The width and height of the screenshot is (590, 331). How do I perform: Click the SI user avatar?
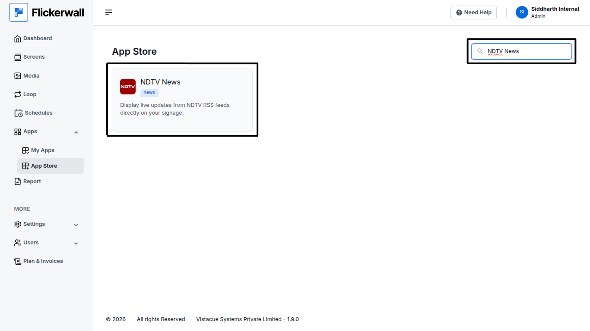pyautogui.click(x=522, y=12)
